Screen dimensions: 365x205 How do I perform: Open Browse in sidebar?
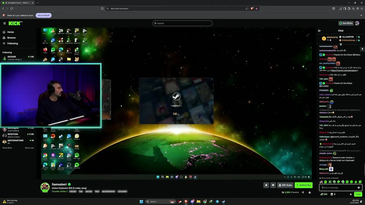click(11, 38)
